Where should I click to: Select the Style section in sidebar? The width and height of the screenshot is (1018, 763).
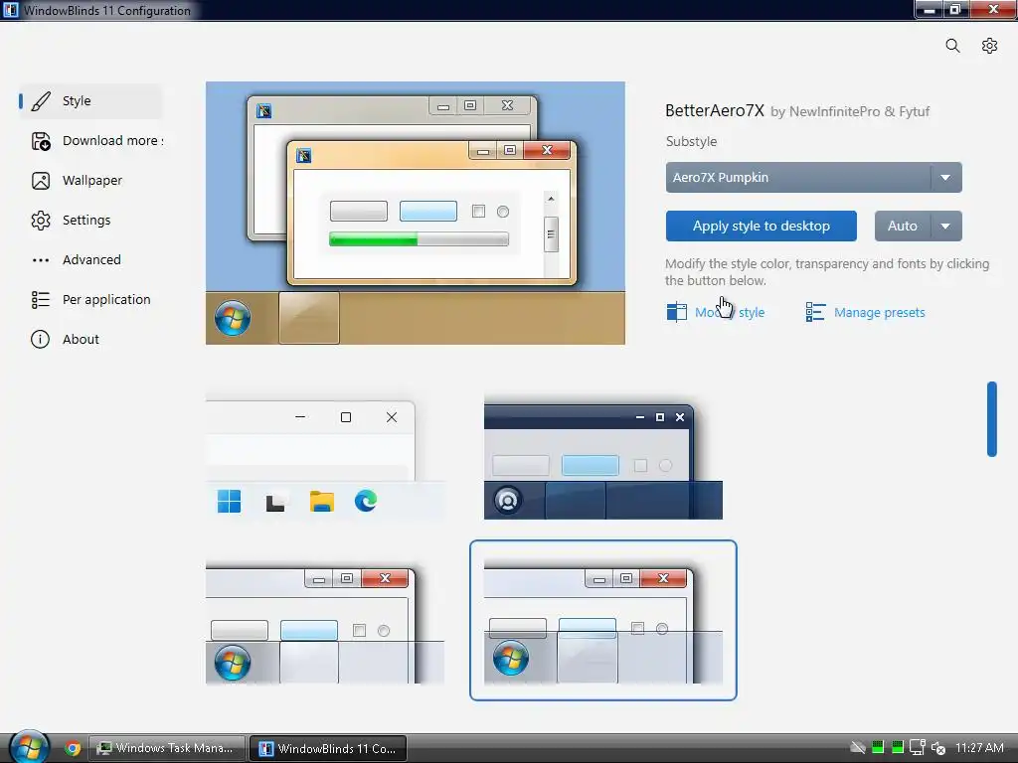click(x=90, y=101)
